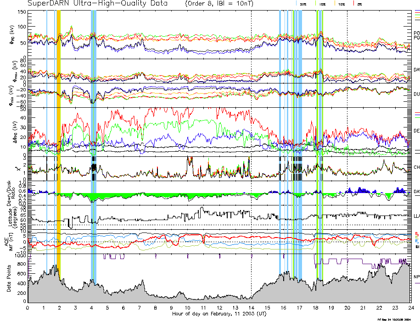Screen dimensions: 420x321
Task: Click the hour 12 tick label
Action: [x=219, y=308]
